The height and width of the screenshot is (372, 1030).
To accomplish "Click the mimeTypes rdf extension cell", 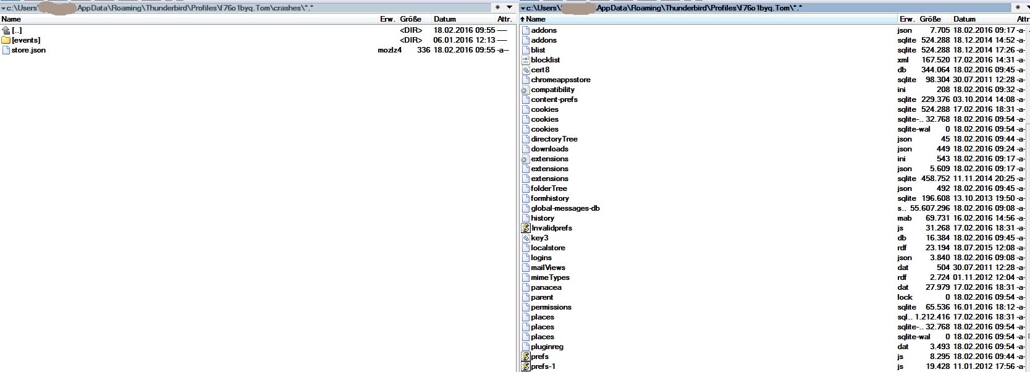I will click(902, 277).
